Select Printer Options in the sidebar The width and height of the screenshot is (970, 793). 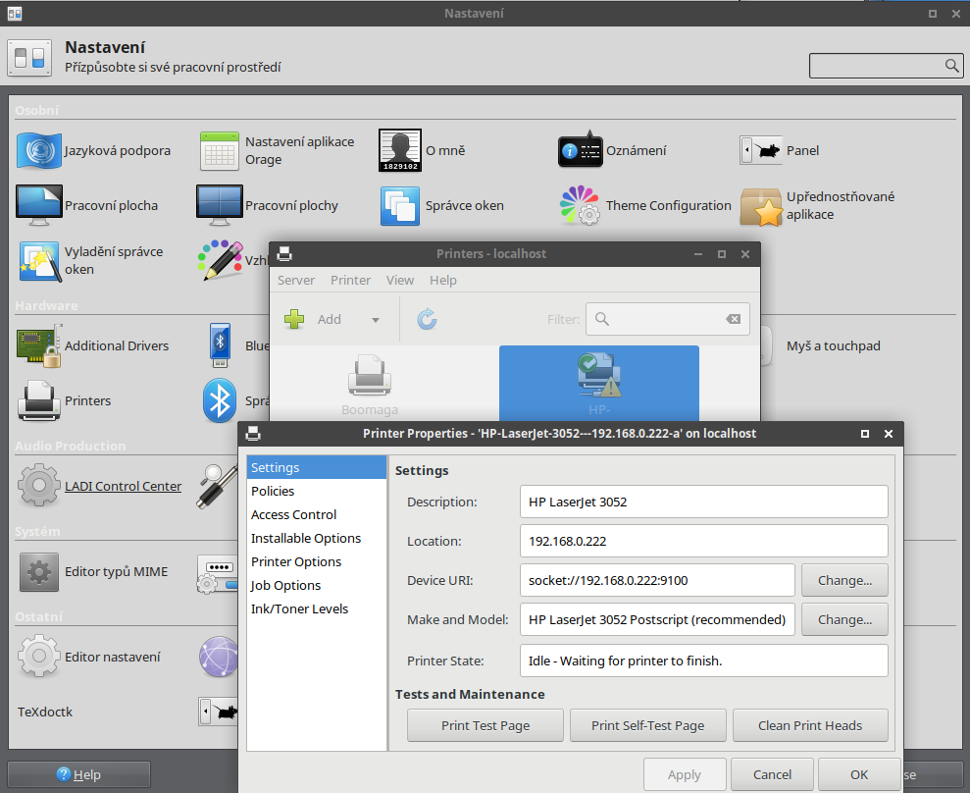tap(317, 561)
